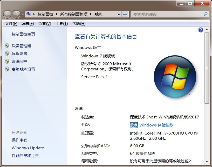The width and height of the screenshot is (212, 167).
Task: Open 远程设置 link
Action: click(x=19, y=54)
